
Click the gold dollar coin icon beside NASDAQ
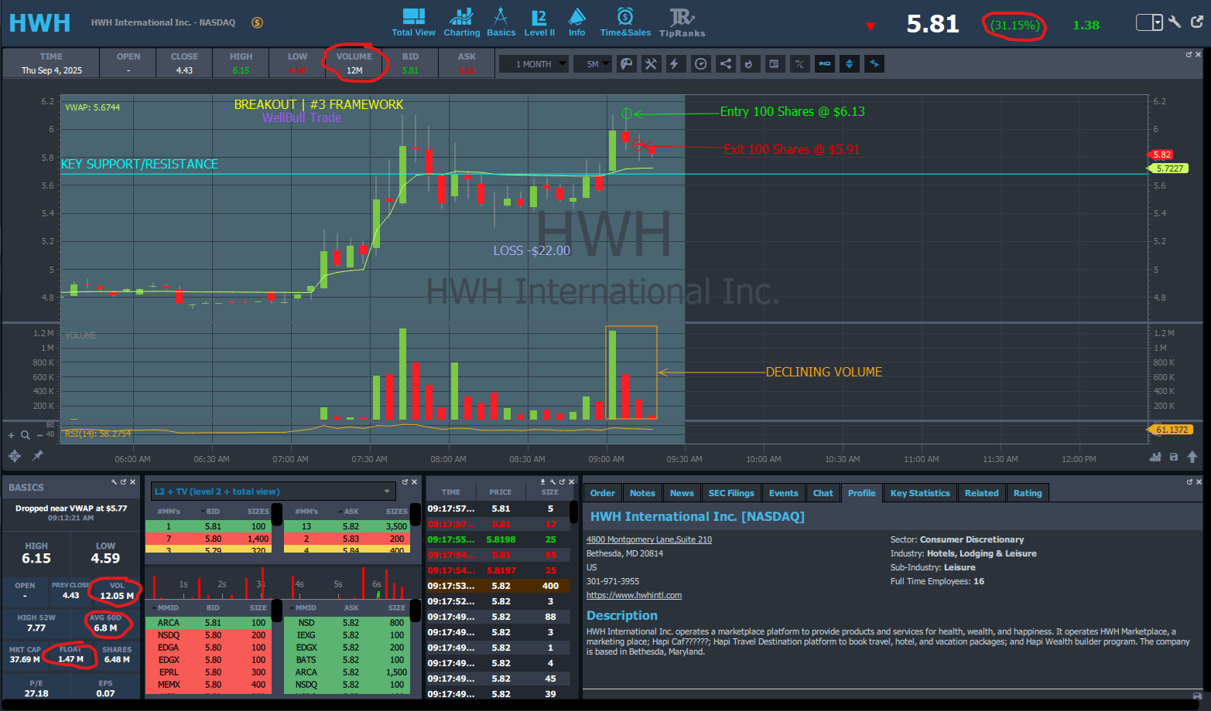258,22
